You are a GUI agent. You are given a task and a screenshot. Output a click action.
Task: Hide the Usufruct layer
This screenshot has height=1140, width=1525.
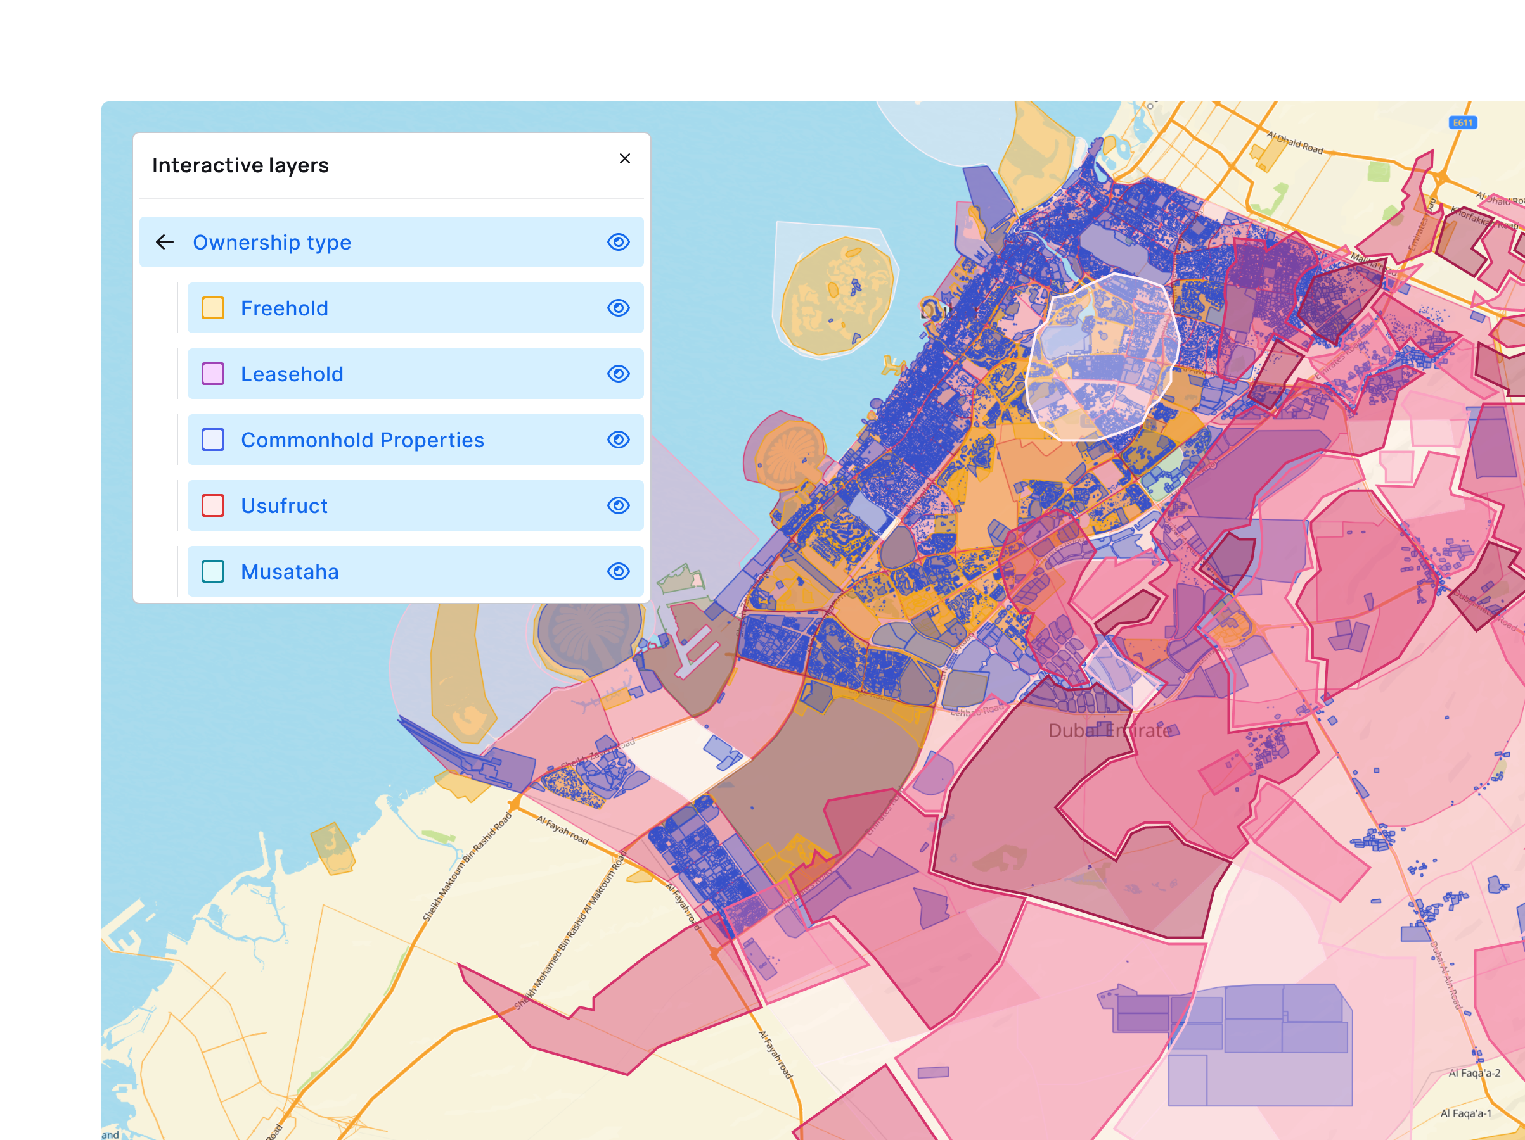(x=619, y=505)
